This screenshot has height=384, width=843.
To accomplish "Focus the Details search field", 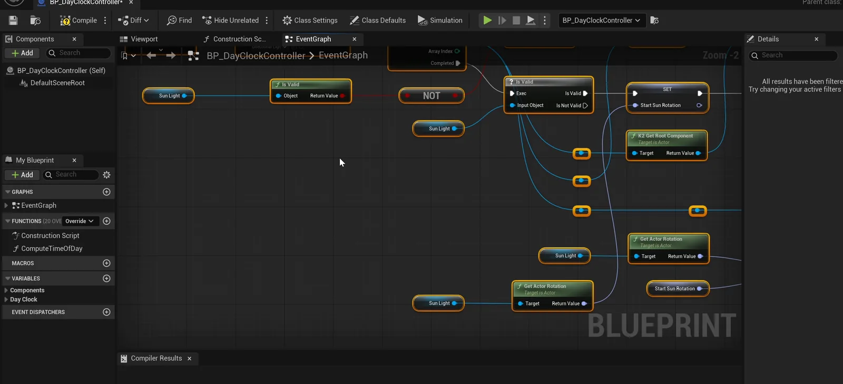I will click(x=793, y=55).
